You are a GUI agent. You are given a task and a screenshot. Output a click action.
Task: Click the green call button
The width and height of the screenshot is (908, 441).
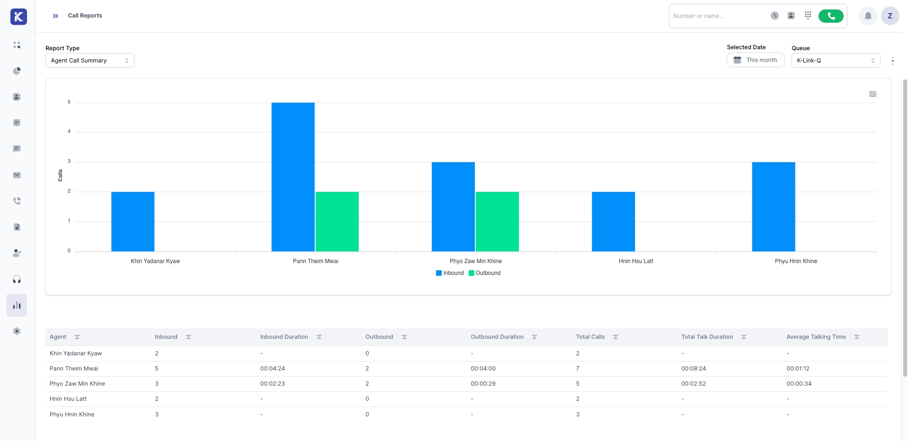(x=831, y=16)
